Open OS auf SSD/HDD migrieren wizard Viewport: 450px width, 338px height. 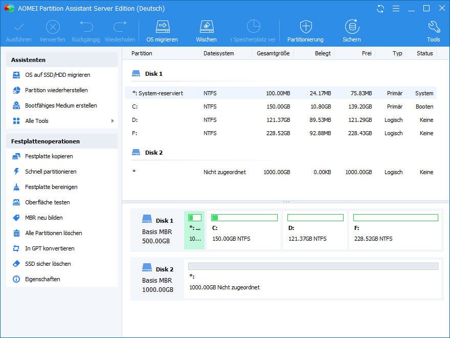point(57,75)
